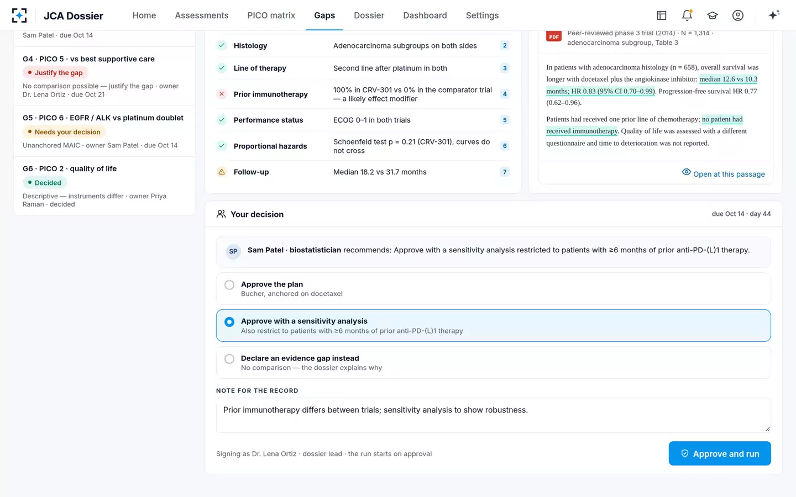
Task: Open the Settings tab
Action: 483,15
